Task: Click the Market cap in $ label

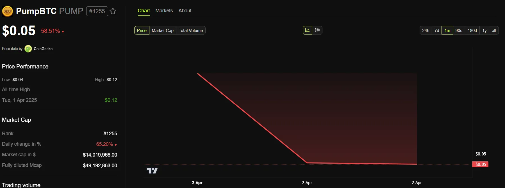Action: point(19,155)
